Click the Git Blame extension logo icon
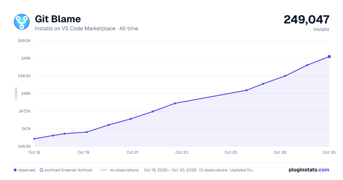343x180 pixels. point(22,22)
